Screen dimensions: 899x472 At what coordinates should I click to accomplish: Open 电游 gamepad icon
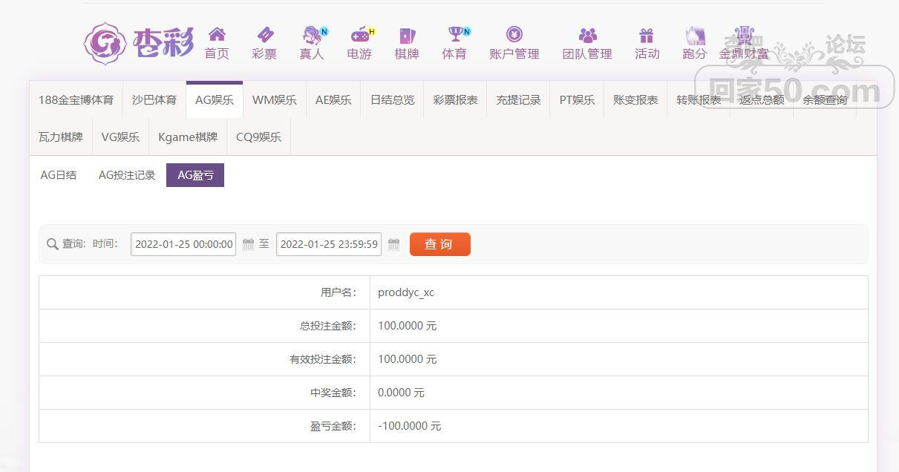pyautogui.click(x=360, y=34)
